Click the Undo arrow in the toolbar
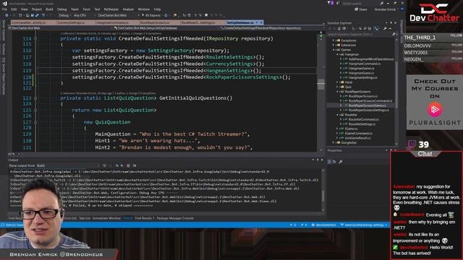The width and height of the screenshot is (463, 260). click(x=43, y=15)
